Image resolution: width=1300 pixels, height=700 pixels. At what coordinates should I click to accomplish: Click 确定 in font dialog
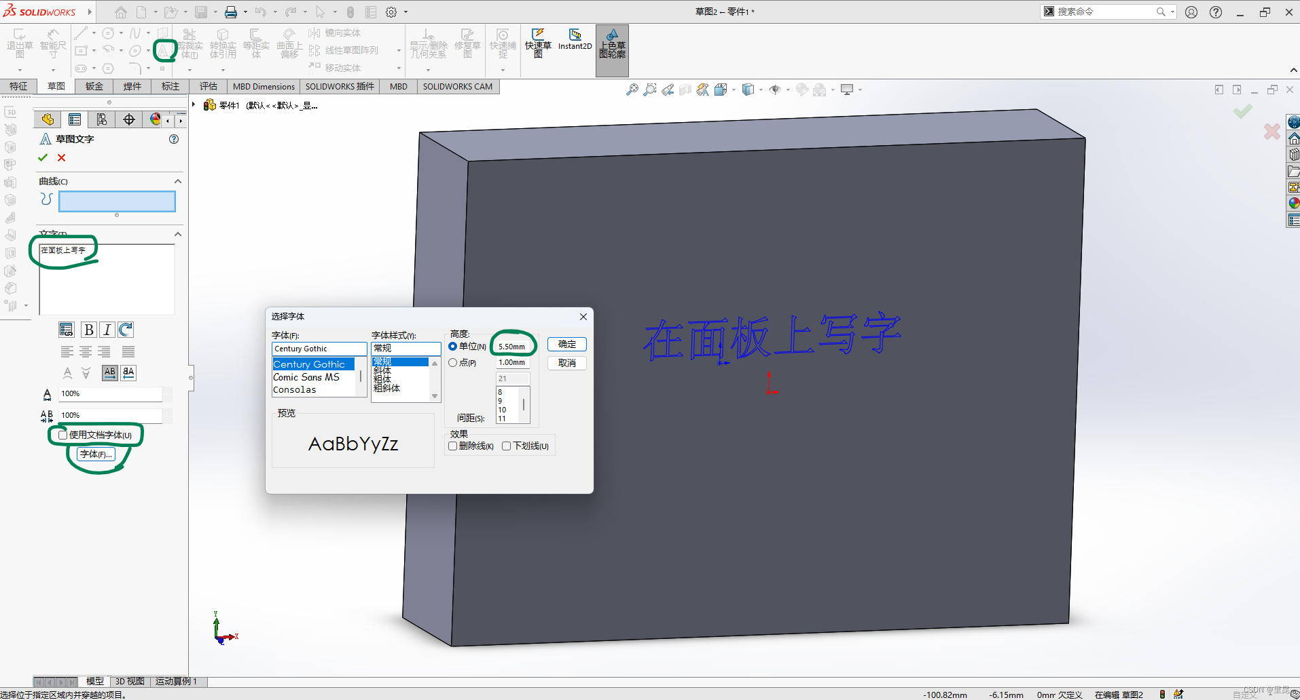567,345
